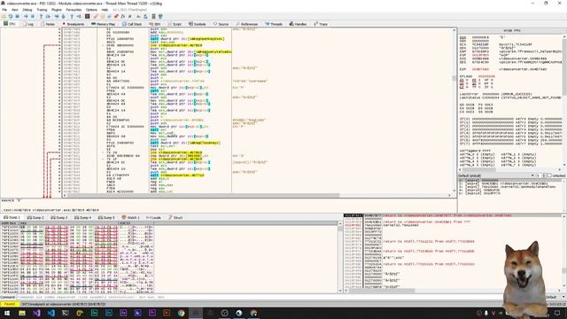Viewport: 567px width, 319px height.
Task: Switch to the Script tab
Action: coord(175,24)
